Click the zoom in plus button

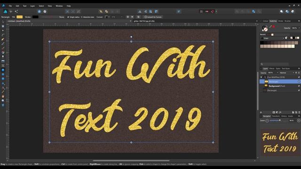(x=299, y=121)
